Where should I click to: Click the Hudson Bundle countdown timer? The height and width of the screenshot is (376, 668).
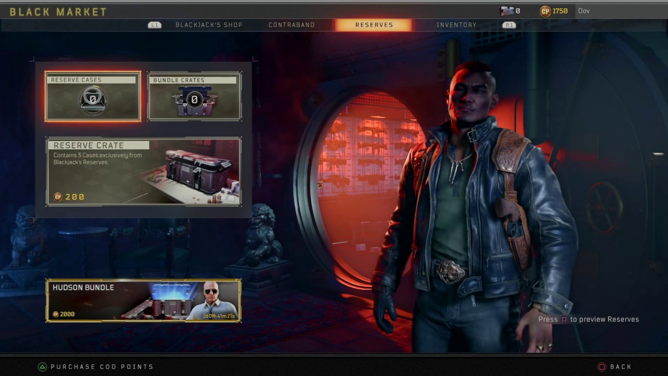coord(219,316)
